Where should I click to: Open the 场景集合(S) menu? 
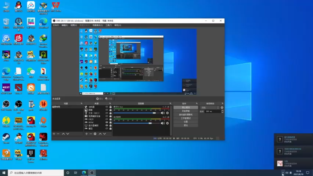click(x=97, y=25)
